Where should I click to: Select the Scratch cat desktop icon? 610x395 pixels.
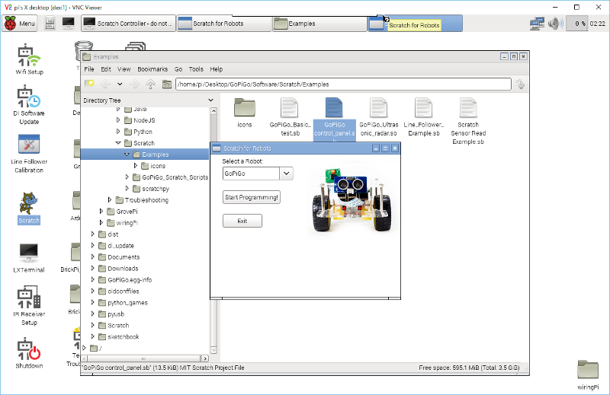[x=29, y=208]
